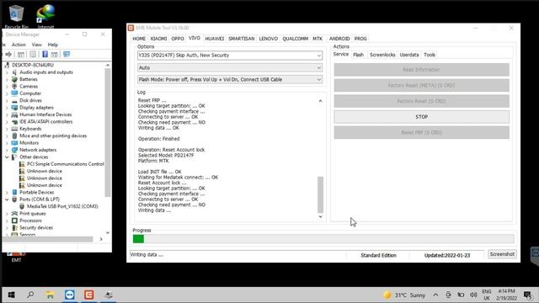Select Network adapters category
Image resolution: width=539 pixels, height=303 pixels.
pos(38,150)
